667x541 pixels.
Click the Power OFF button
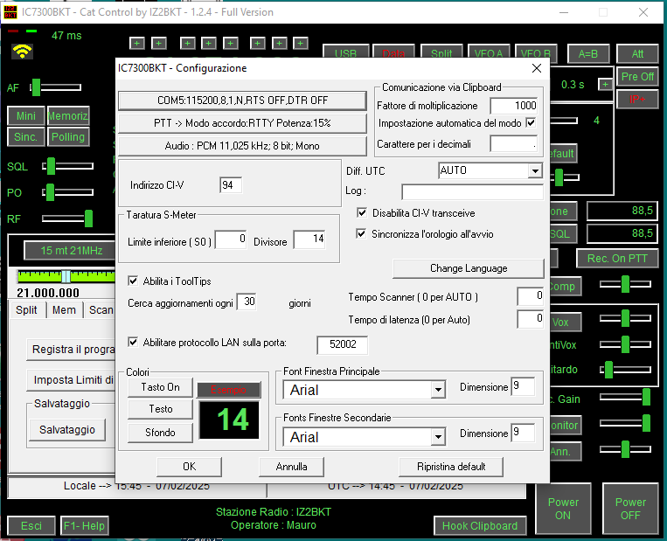[x=630, y=509]
